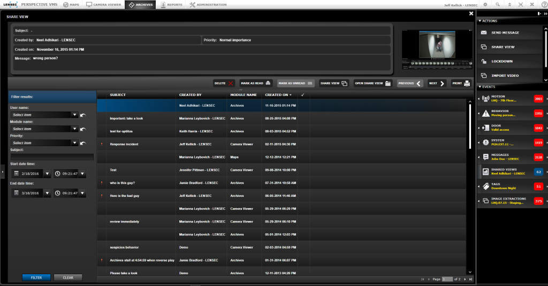548x286 pixels.
Task: Go to the last page of results
Action: click(471, 279)
